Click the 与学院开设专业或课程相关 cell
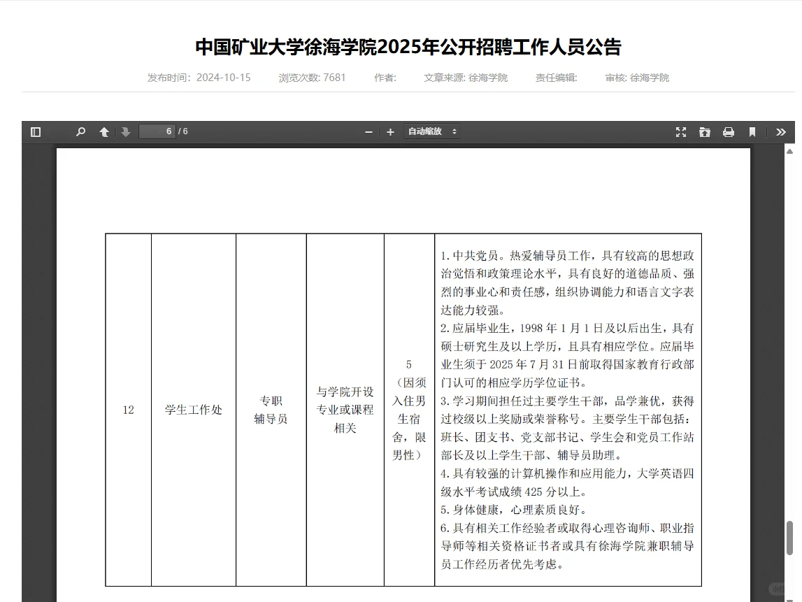This screenshot has width=802, height=602. (x=345, y=410)
